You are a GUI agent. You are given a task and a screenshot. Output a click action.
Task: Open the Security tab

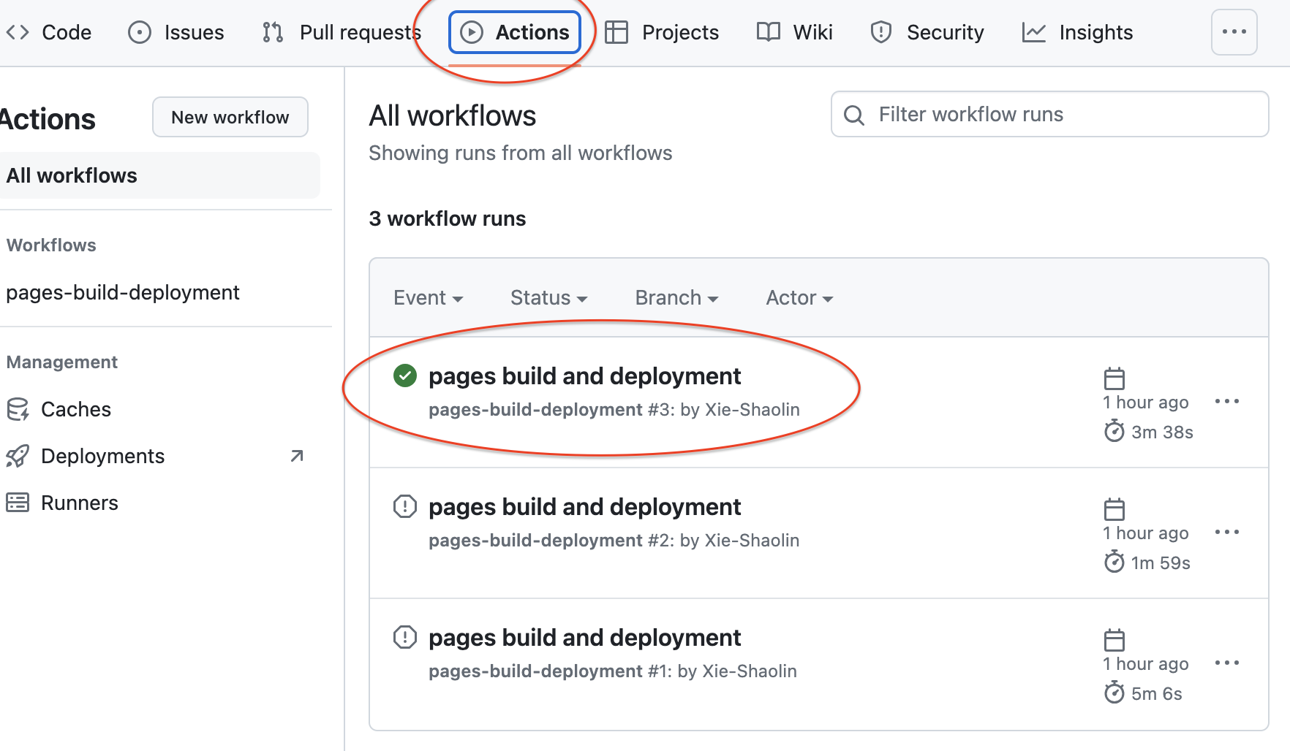[927, 32]
